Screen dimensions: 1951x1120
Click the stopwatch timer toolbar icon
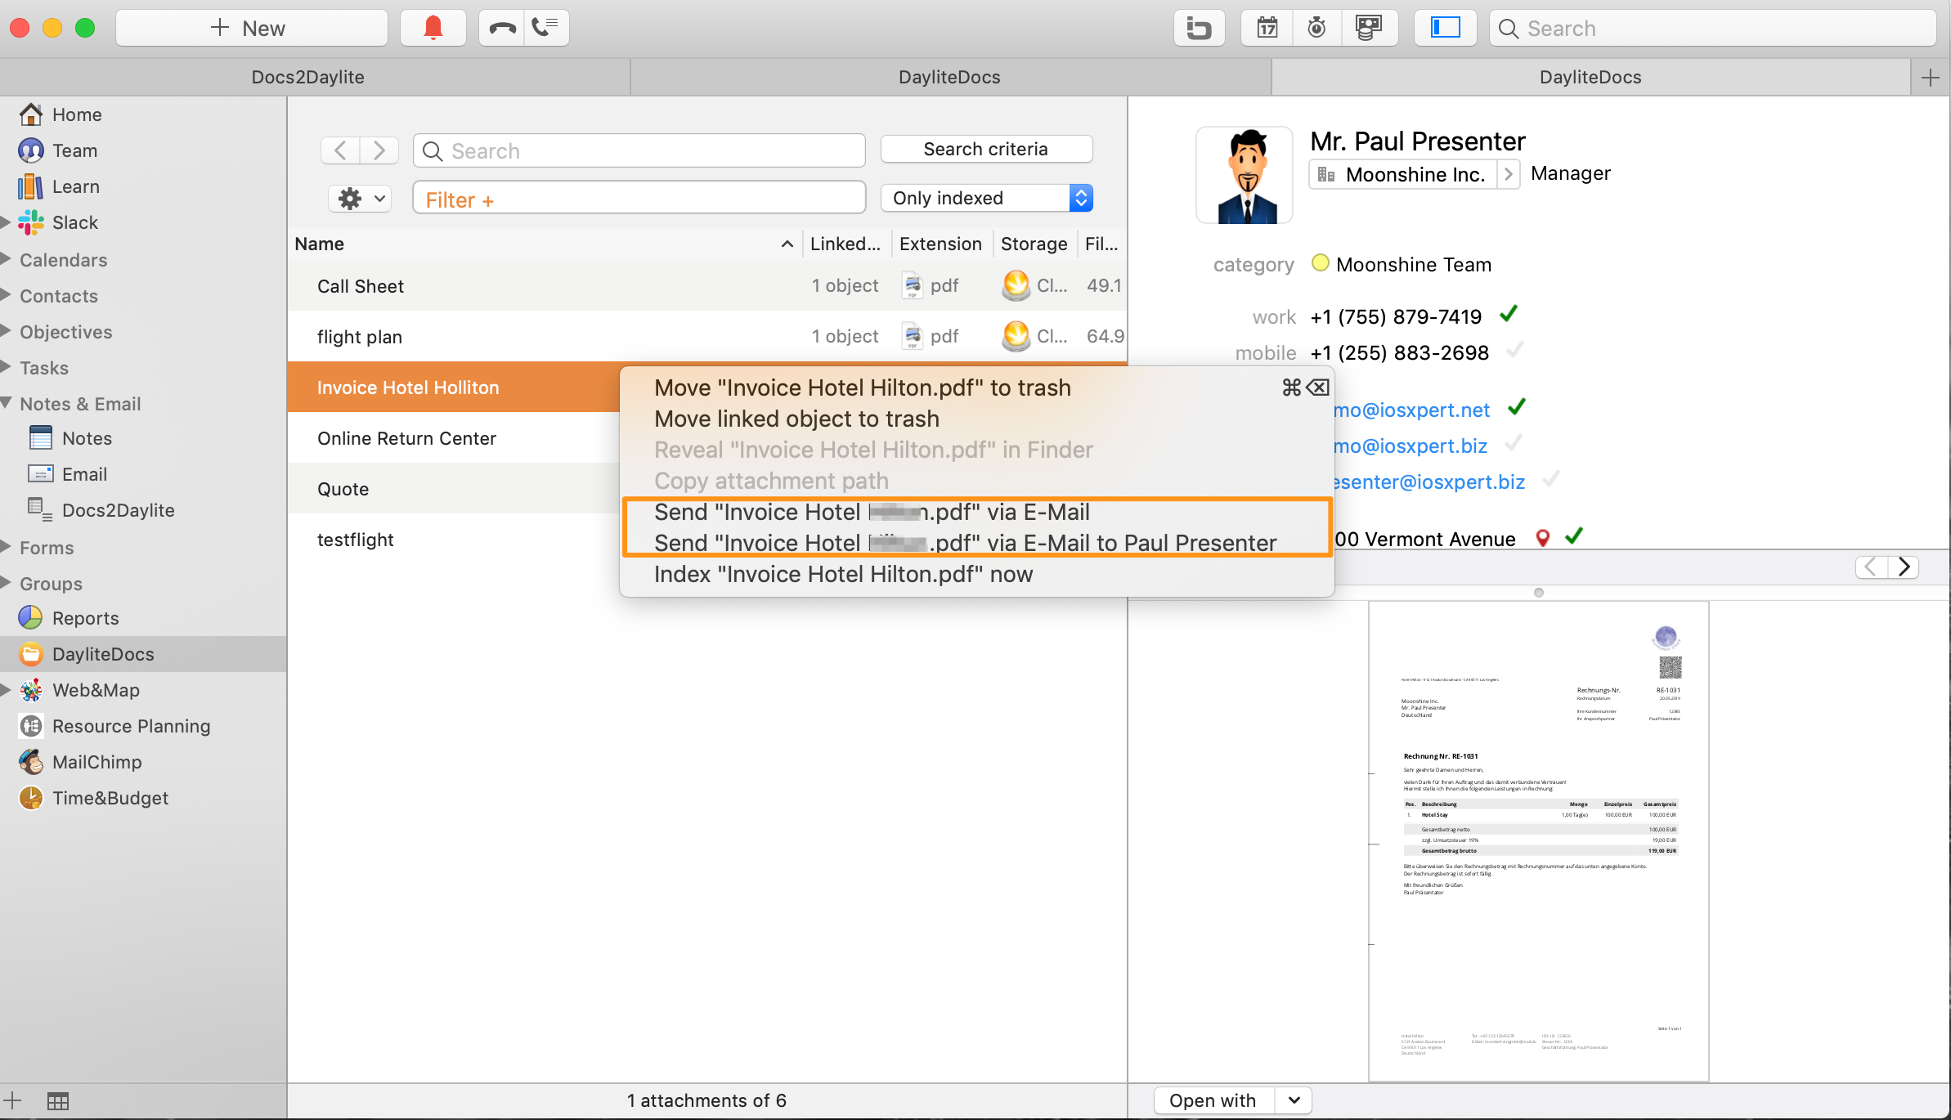1316,28
